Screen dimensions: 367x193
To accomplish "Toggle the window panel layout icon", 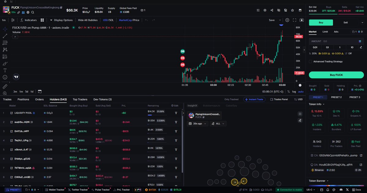I will click(x=299, y=10).
